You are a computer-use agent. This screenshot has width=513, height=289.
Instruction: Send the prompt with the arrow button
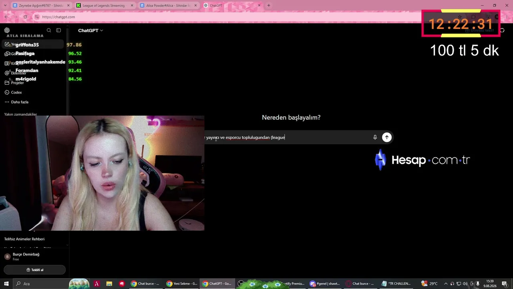point(387,137)
